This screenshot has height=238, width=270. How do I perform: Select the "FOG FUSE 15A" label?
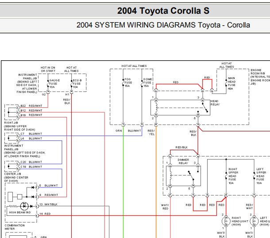click(x=128, y=82)
